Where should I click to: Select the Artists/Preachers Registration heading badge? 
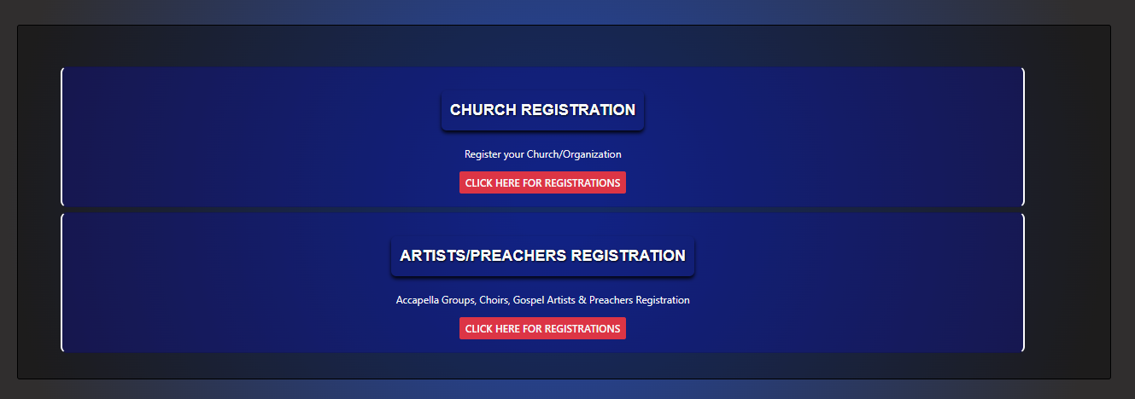(542, 256)
